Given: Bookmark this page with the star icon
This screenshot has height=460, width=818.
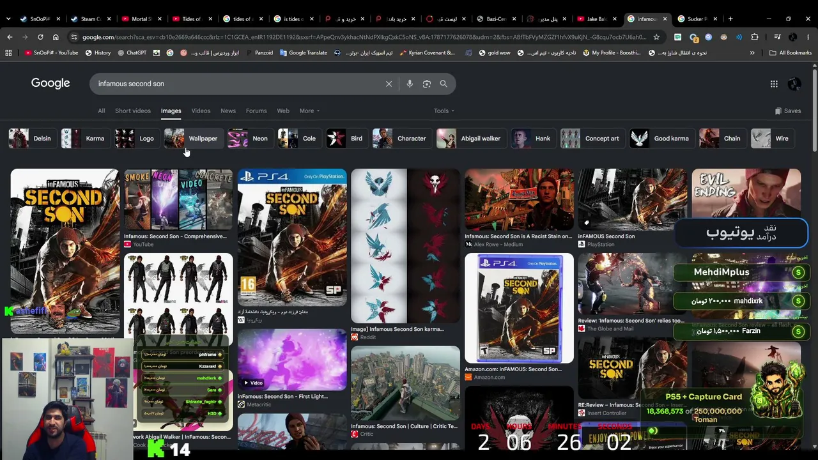Looking at the screenshot, I should click(x=656, y=37).
